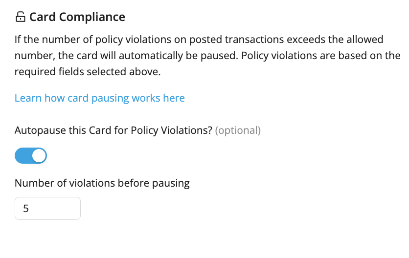Click the empty right side of the violations input box
The image size is (409, 258).
[x=60, y=209]
